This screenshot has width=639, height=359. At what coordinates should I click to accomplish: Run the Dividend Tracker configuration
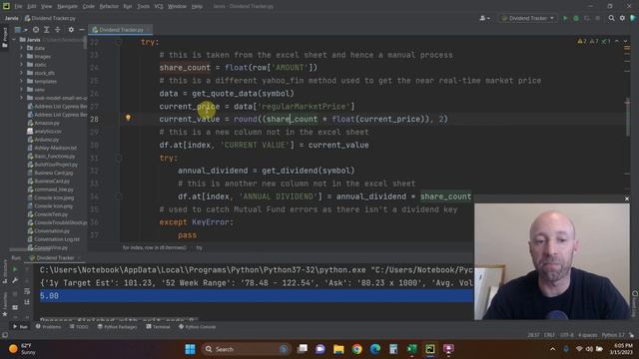pos(565,18)
